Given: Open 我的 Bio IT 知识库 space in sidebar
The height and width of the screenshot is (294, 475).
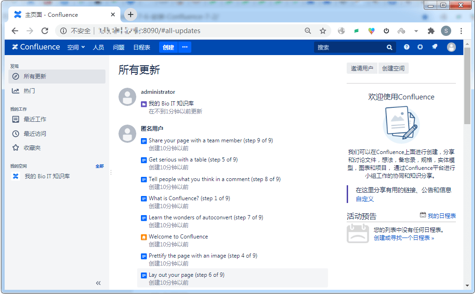Looking at the screenshot, I should (47, 176).
